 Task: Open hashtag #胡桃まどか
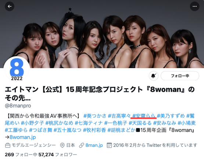121,130
